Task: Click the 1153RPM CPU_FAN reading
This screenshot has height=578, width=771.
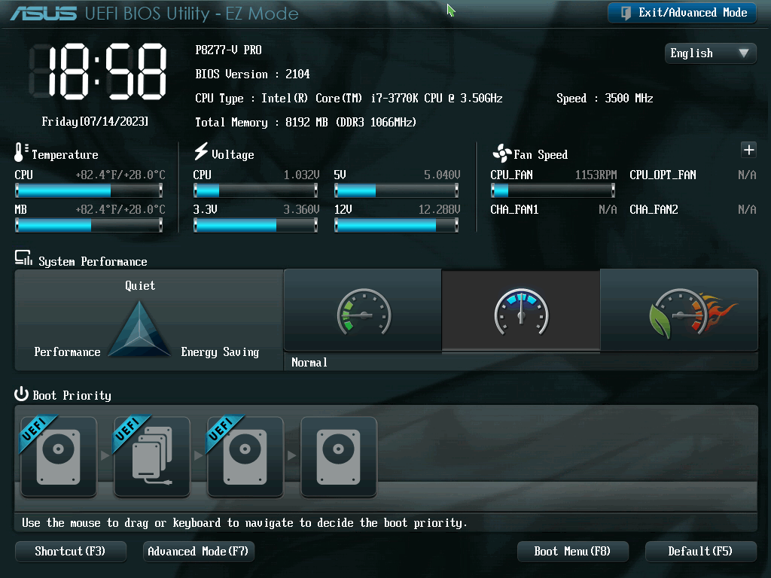Action: (x=596, y=175)
